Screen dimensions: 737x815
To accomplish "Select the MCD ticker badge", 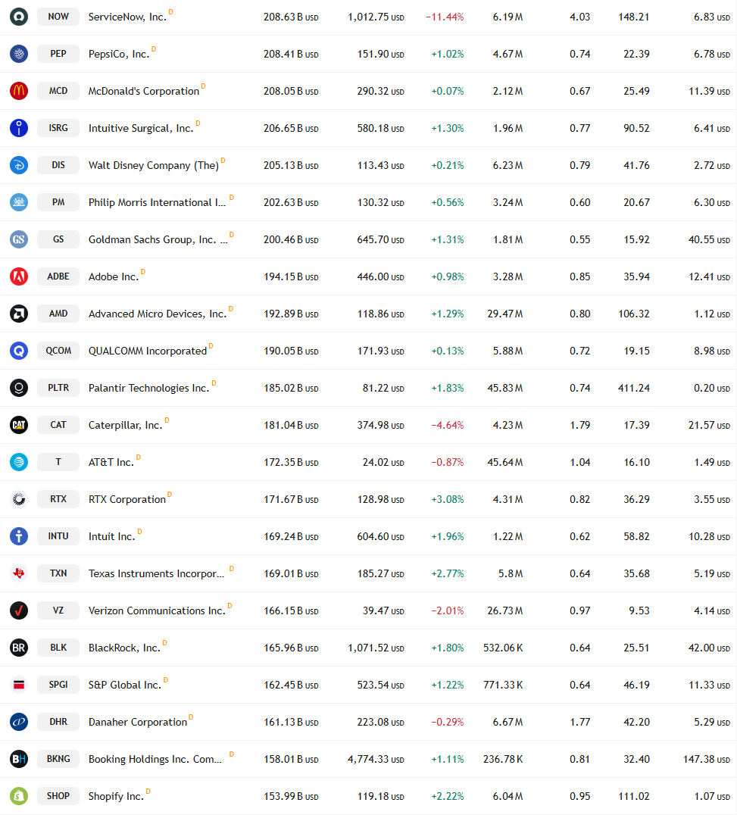I will pyautogui.click(x=58, y=91).
